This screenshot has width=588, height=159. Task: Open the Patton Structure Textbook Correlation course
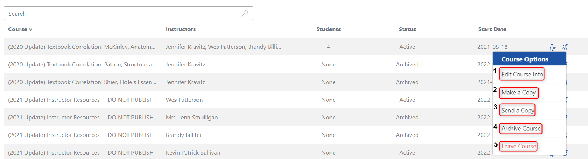[82, 65]
